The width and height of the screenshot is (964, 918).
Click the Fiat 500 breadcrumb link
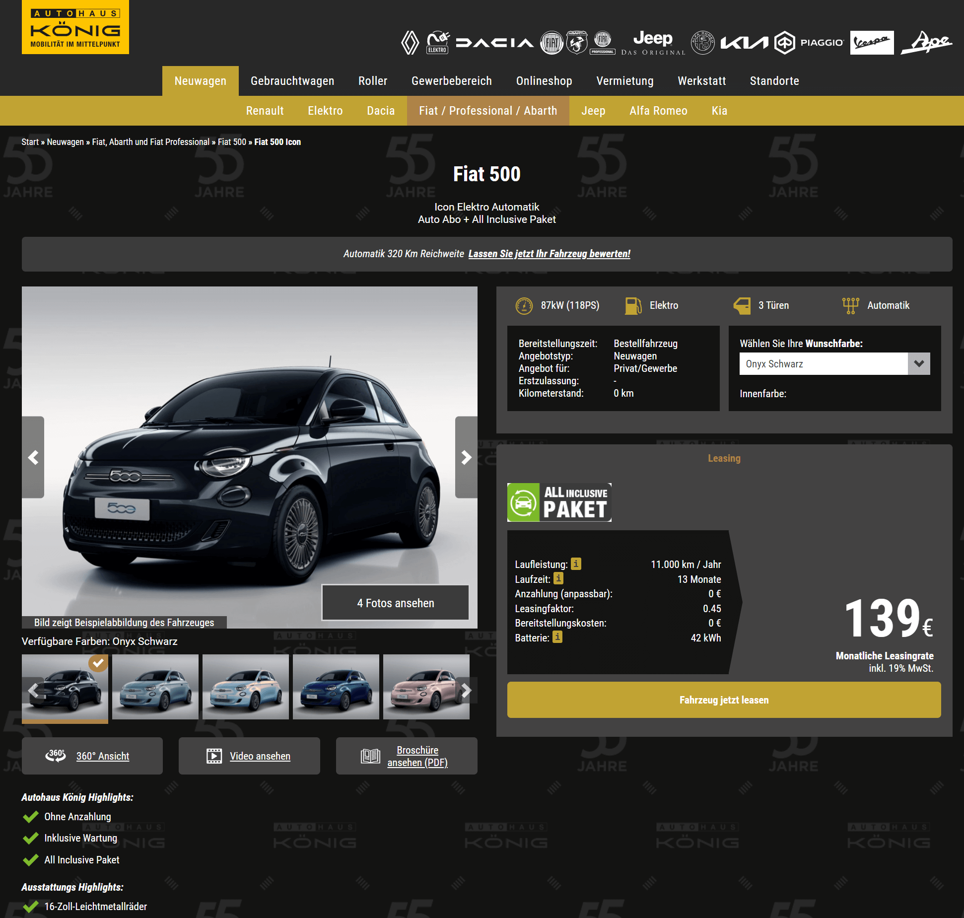232,142
